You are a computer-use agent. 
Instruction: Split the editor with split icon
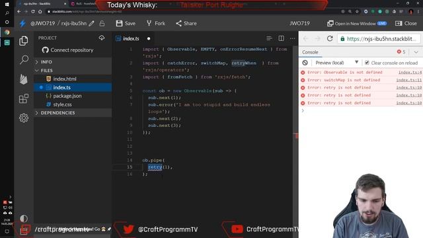(281, 38)
